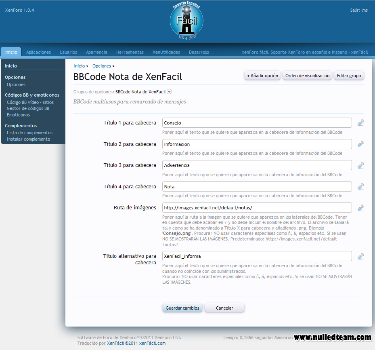Image resolution: width=375 pixels, height=350 pixels.
Task: Focus the Ruta de imágenes URL field
Action: tap(257, 208)
